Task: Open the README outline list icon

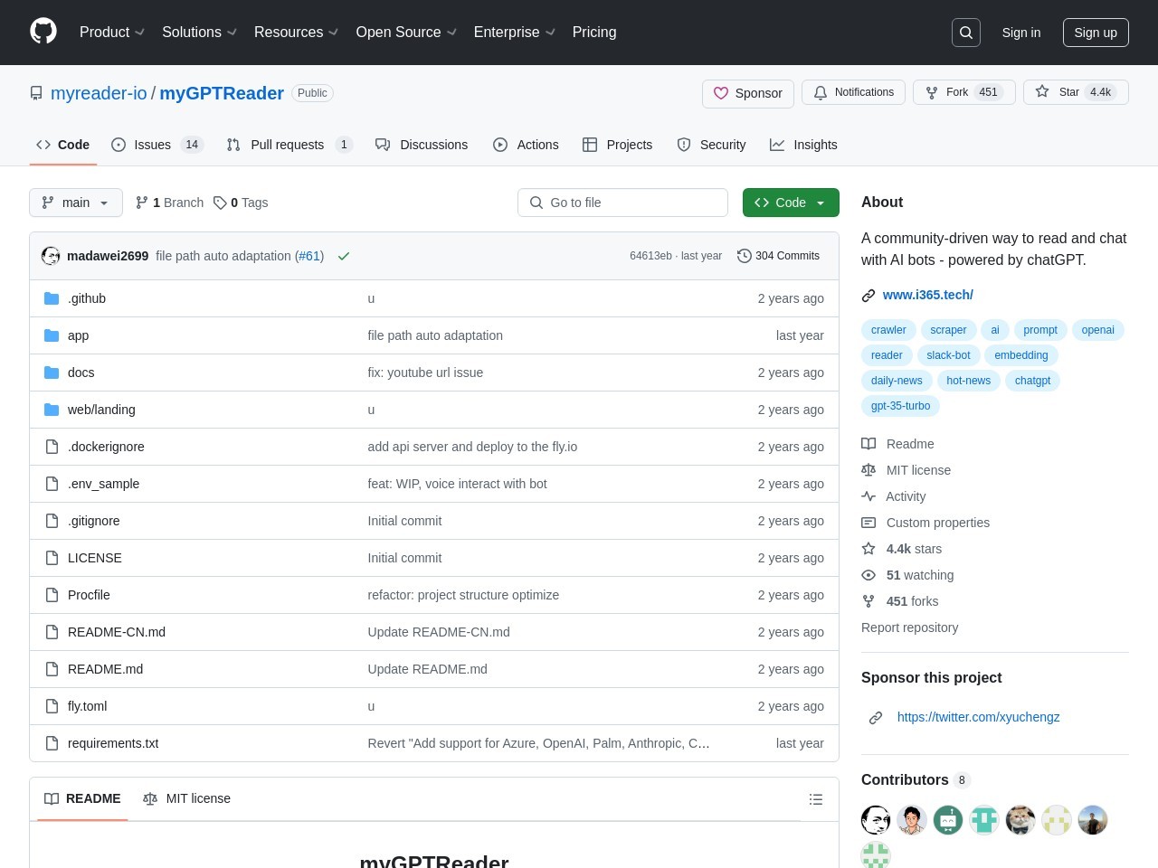Action: 816,799
